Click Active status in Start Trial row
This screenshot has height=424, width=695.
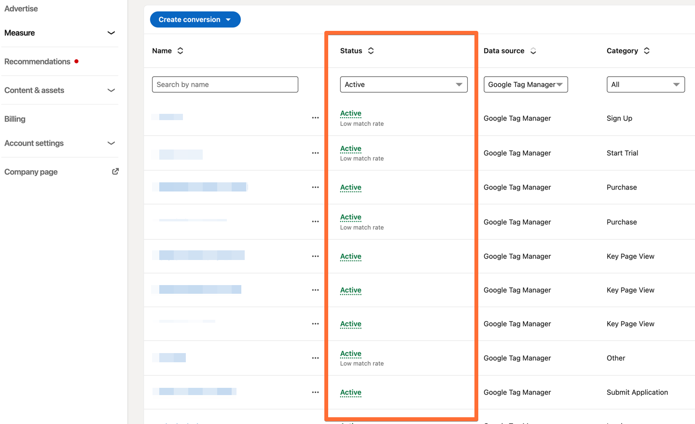point(351,149)
